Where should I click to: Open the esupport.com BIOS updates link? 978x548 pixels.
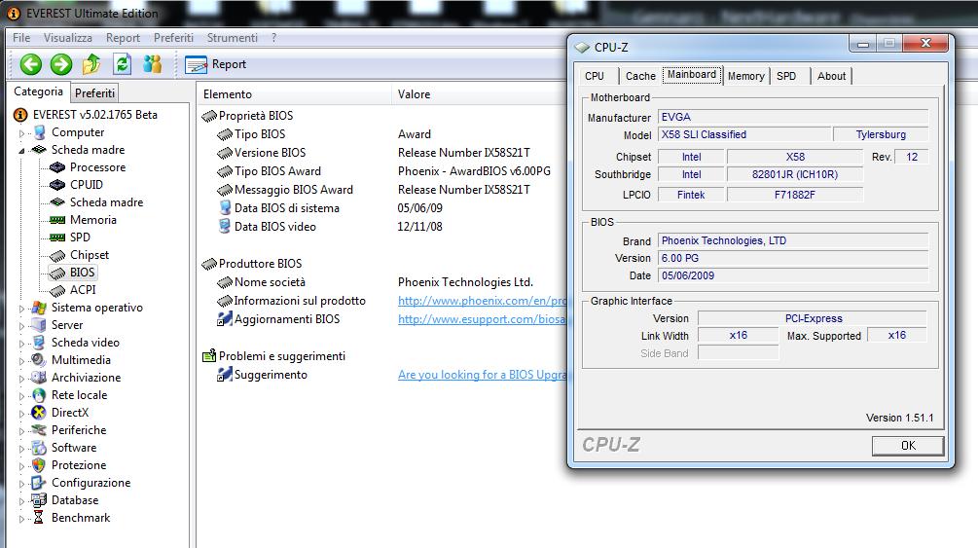(482, 319)
